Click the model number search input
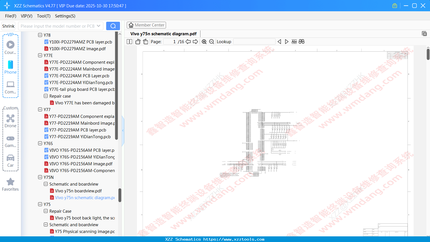Viewport: 430px width, 242px height. click(x=58, y=26)
